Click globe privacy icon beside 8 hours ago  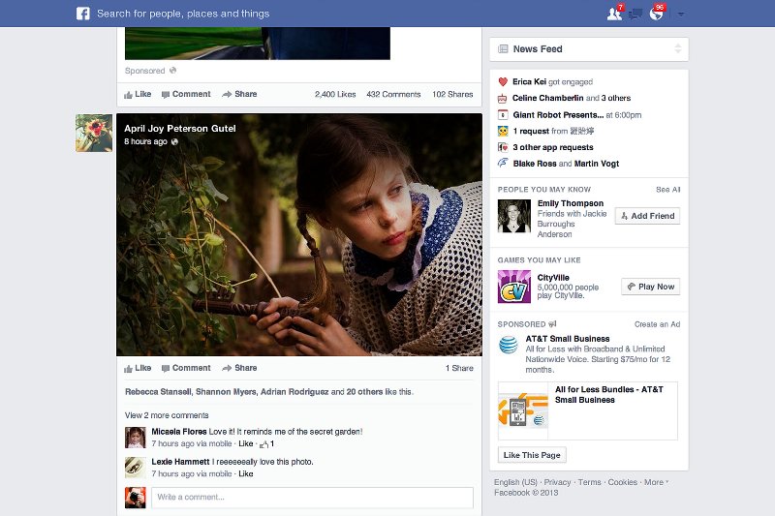tap(174, 141)
